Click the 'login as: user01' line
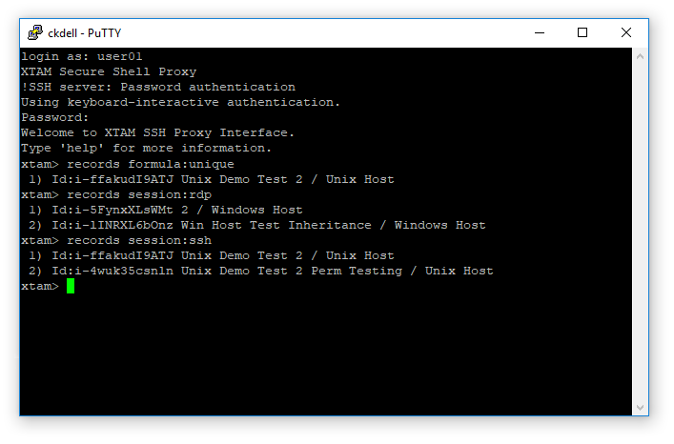674x444 pixels. (x=82, y=57)
